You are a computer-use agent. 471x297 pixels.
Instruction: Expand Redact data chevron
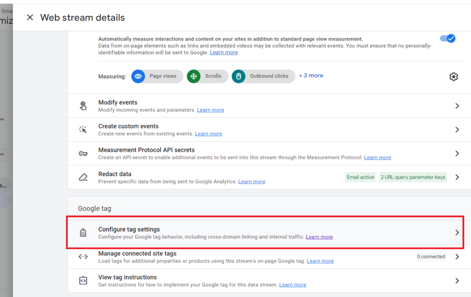[457, 177]
